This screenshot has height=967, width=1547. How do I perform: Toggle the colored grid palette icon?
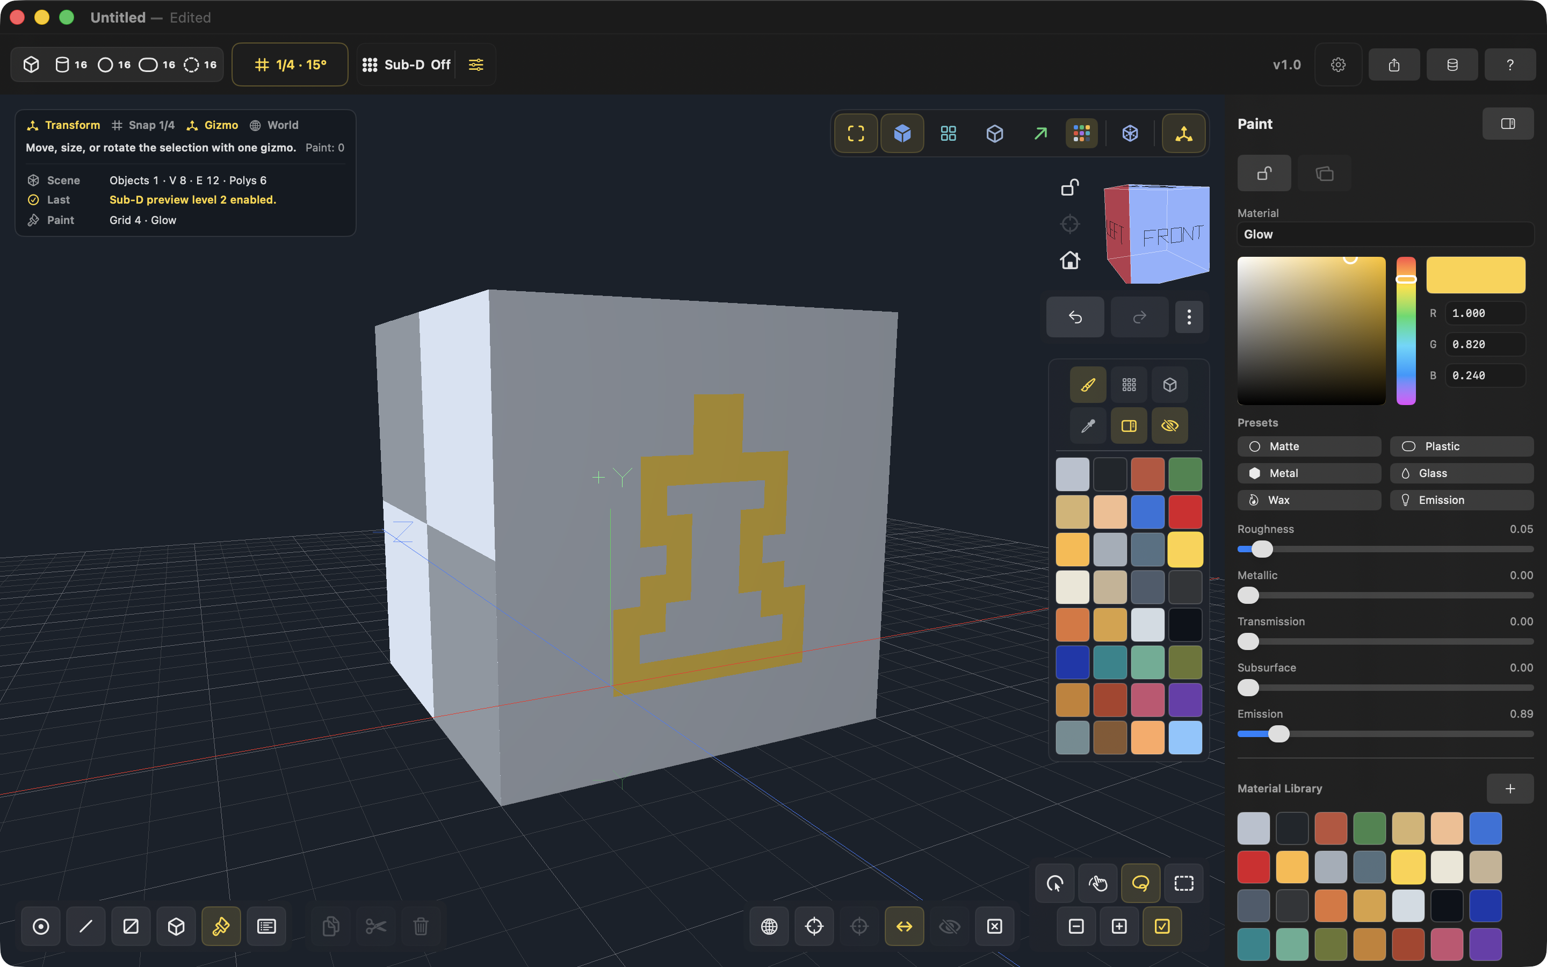[x=1082, y=133]
